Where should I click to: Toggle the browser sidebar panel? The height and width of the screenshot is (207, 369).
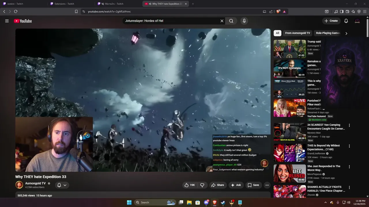pyautogui.click(x=342, y=11)
